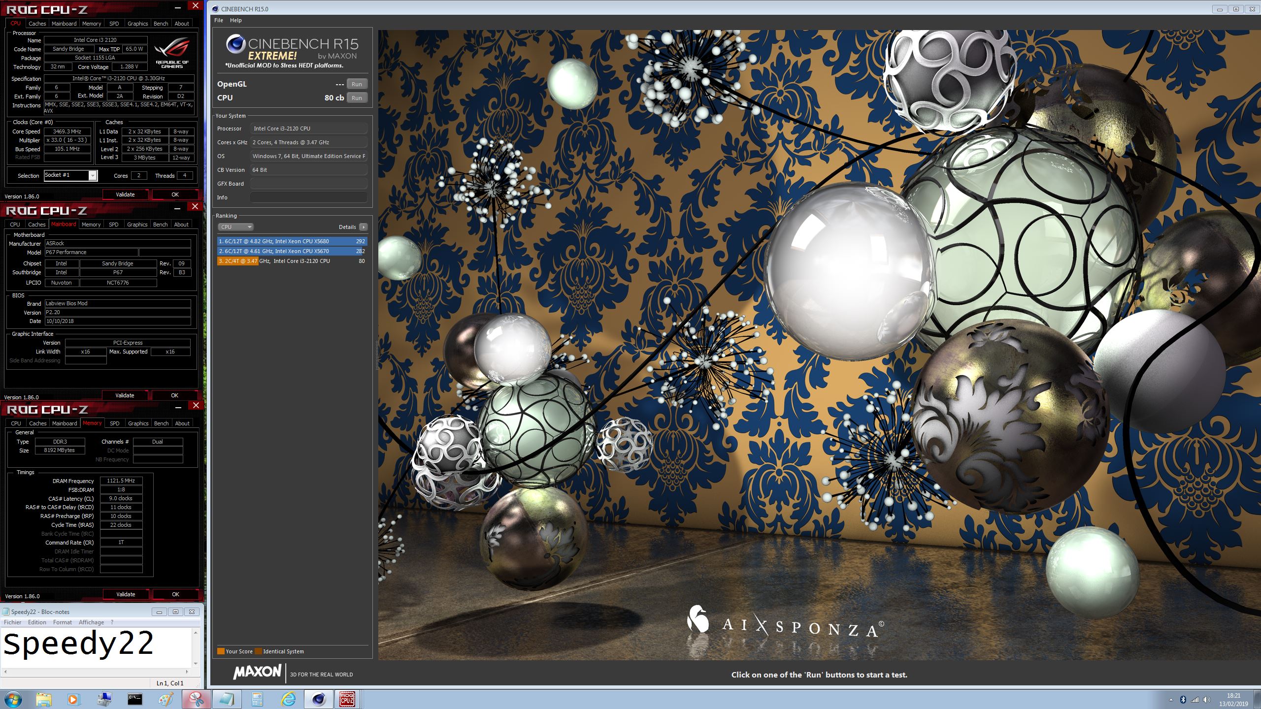Switch to Snipping Tool in taskbar
The image size is (1261, 709).
click(196, 699)
